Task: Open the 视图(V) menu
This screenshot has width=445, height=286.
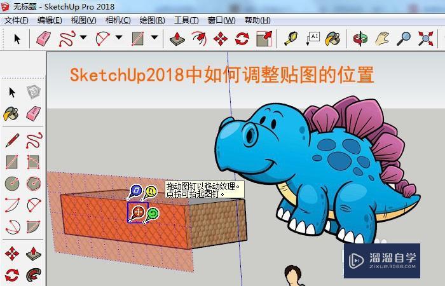Action: click(x=83, y=20)
